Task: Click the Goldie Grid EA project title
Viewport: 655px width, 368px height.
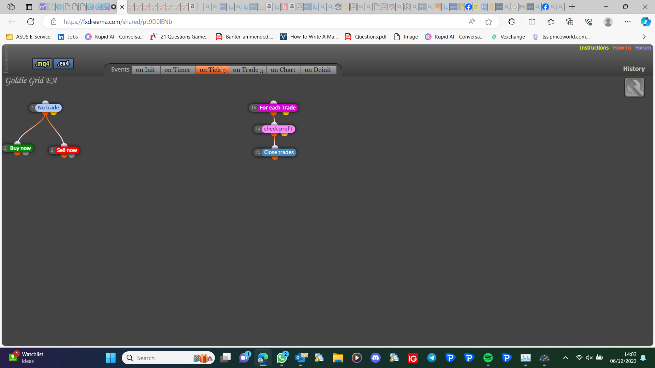Action: pyautogui.click(x=31, y=81)
